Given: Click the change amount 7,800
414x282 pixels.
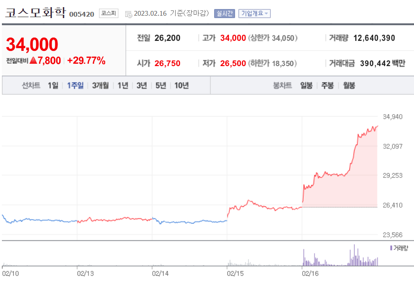Looking at the screenshot, I should point(49,61).
